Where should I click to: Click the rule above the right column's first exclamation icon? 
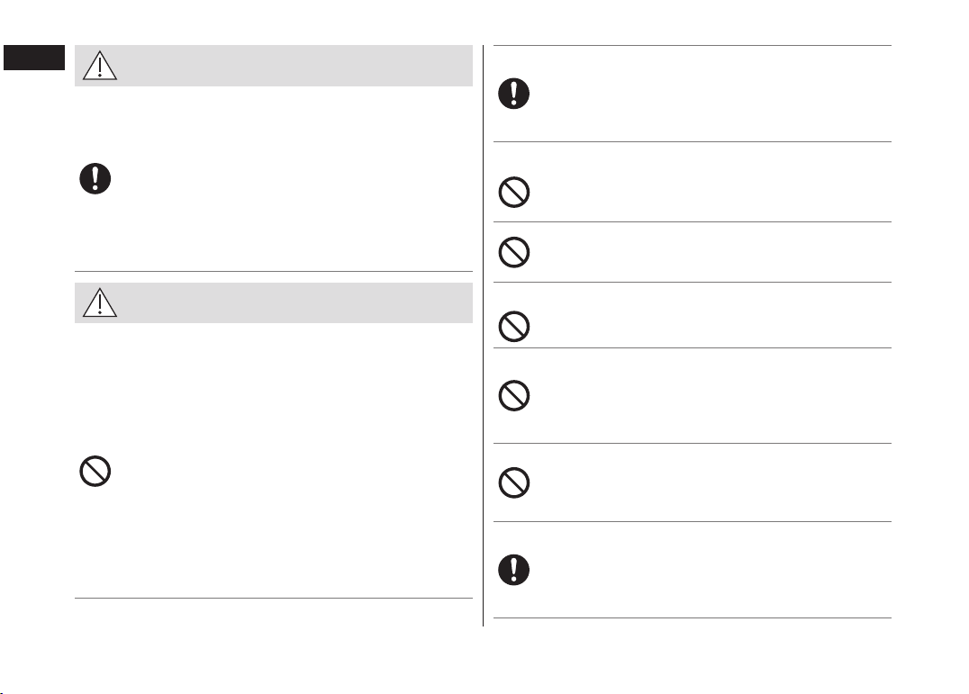point(693,45)
